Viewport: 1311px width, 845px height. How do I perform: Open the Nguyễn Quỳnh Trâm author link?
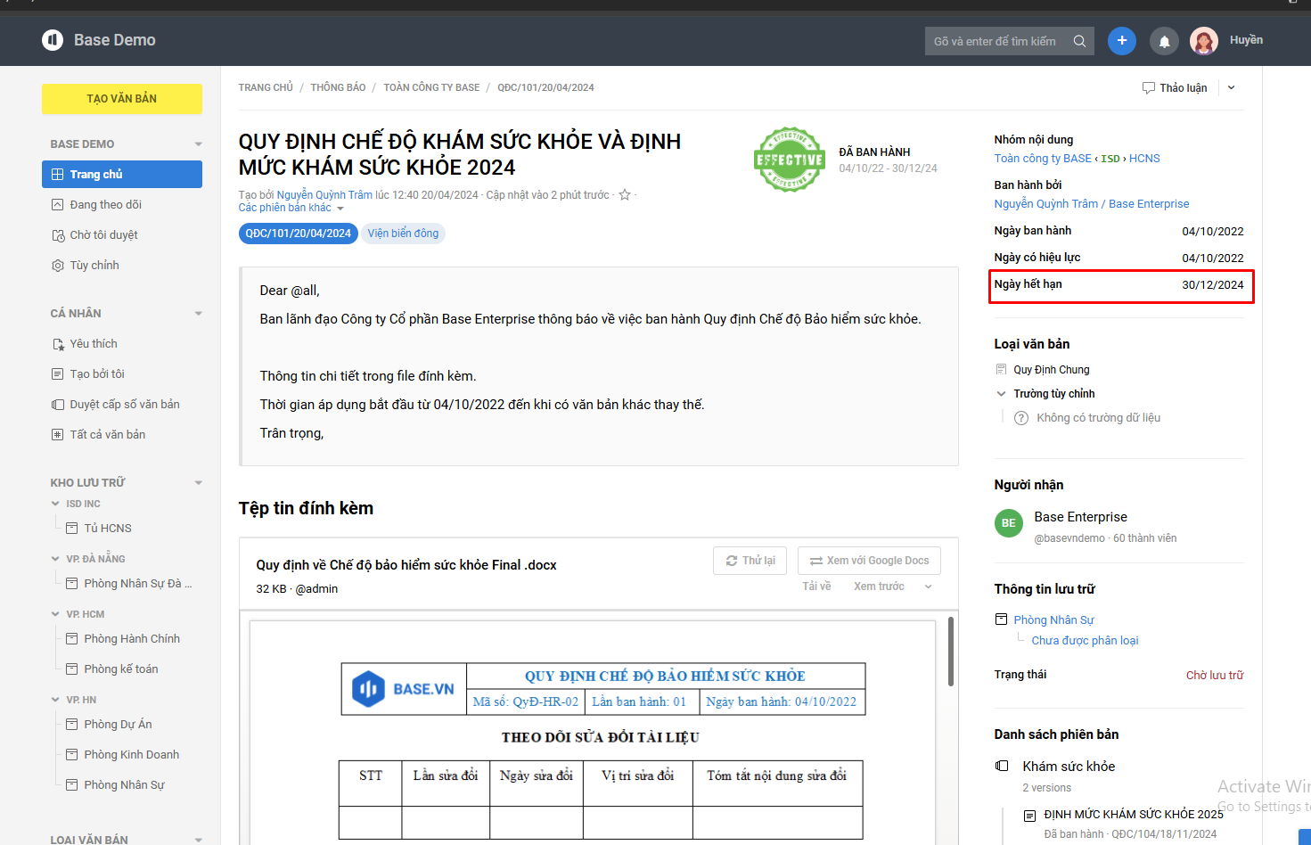tap(324, 194)
